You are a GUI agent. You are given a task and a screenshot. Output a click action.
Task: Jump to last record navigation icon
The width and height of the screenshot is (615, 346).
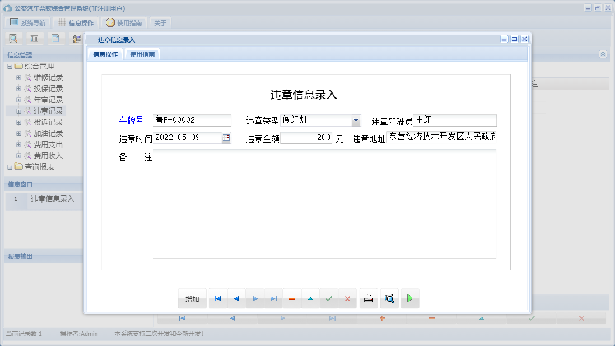[x=273, y=298]
